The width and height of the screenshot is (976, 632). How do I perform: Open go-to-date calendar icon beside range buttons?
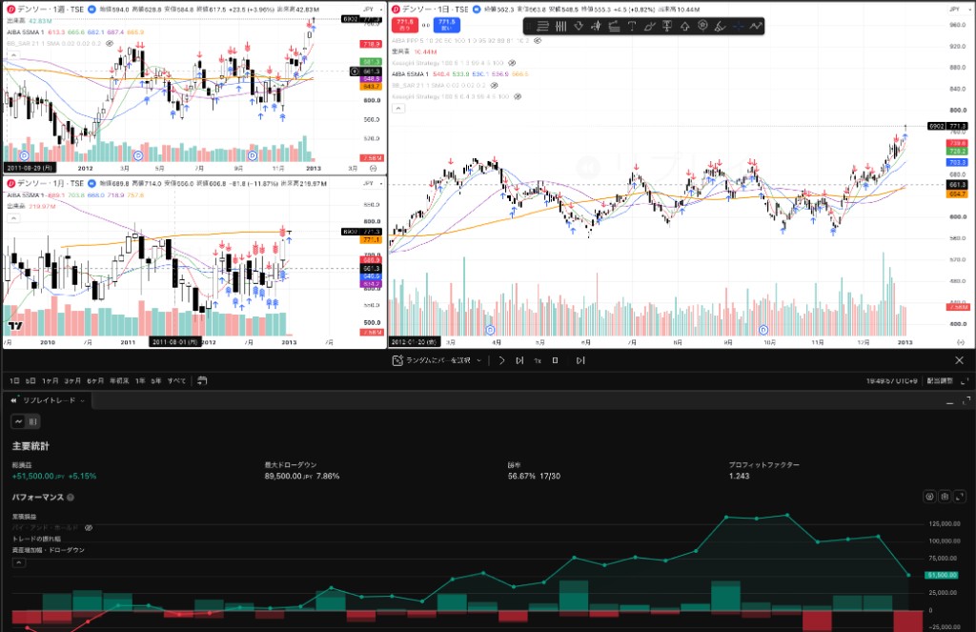(202, 380)
